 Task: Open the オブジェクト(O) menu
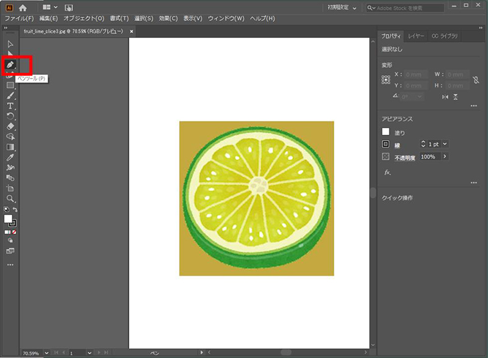[84, 19]
